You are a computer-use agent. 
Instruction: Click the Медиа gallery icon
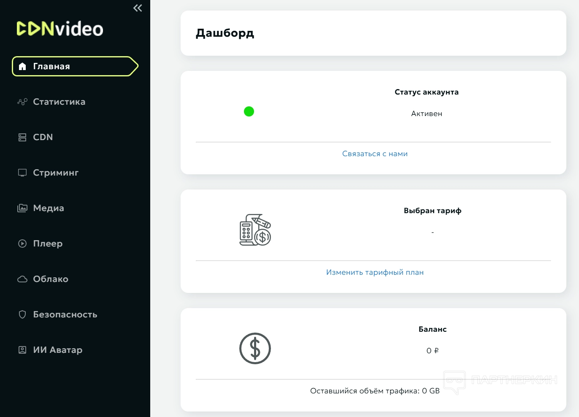pos(22,208)
